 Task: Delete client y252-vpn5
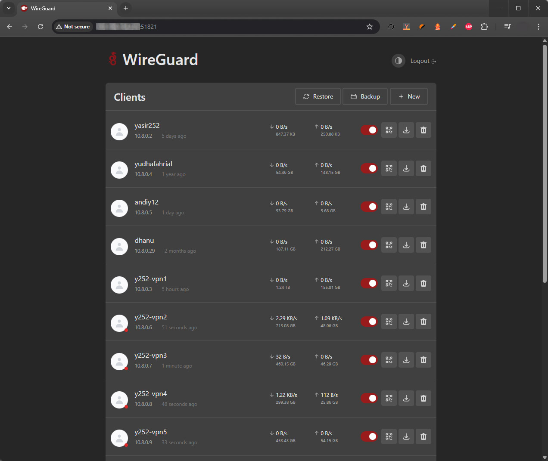tap(423, 436)
